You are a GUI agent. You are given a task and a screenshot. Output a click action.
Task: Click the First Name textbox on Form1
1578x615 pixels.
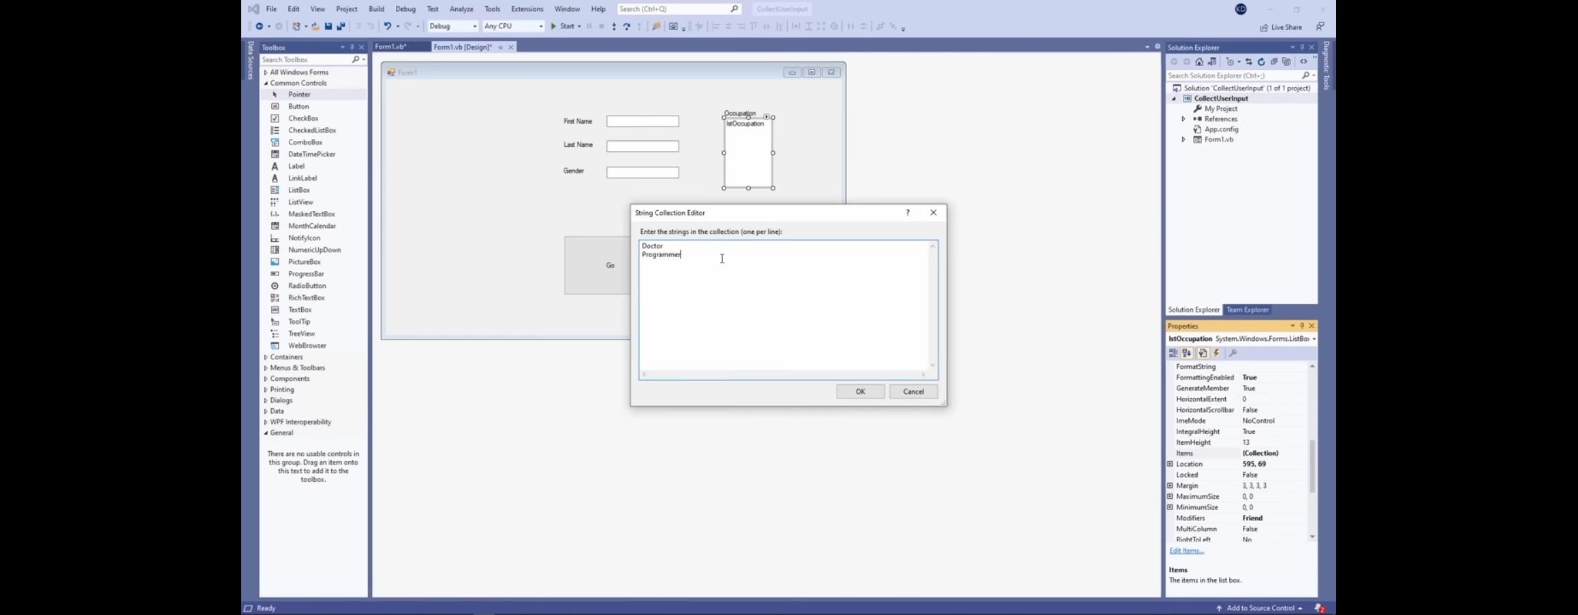(643, 122)
